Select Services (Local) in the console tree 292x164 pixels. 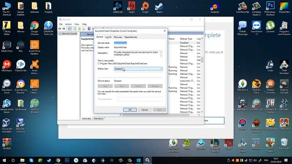[69, 34]
